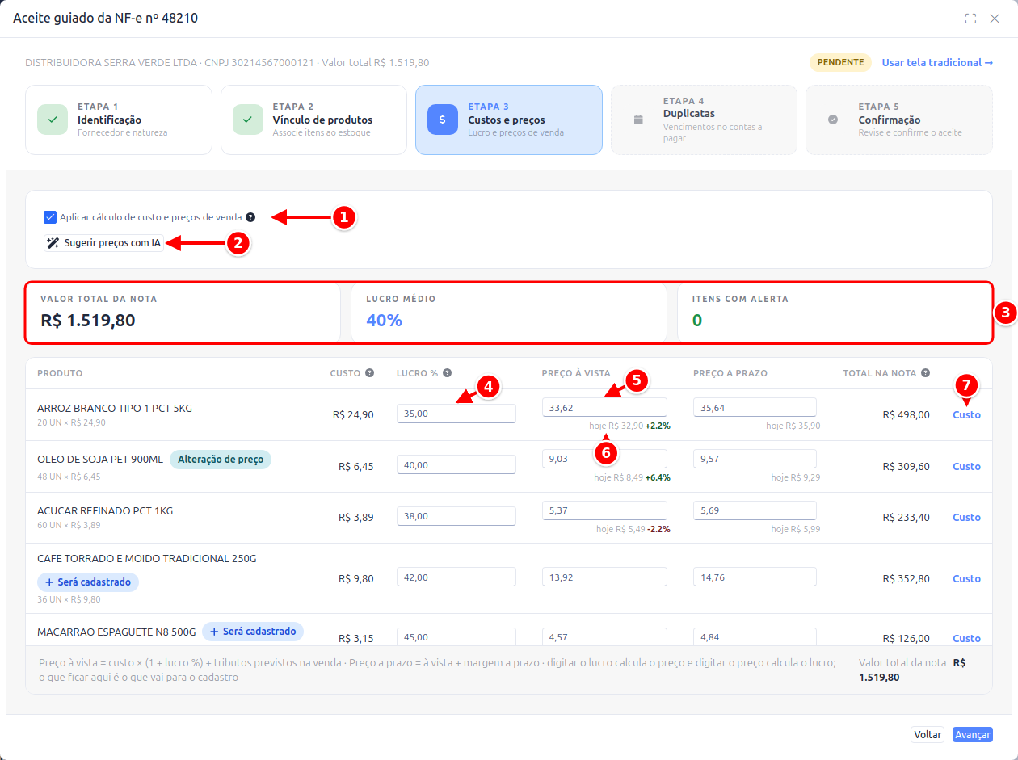
Task: Open Etapa 1 Identificação step
Action: (x=119, y=120)
